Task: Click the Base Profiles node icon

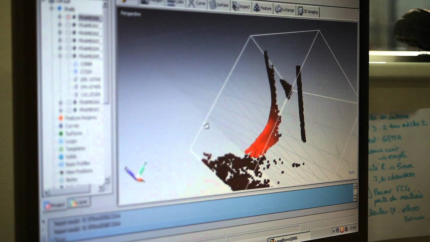Action: pyautogui.click(x=61, y=164)
